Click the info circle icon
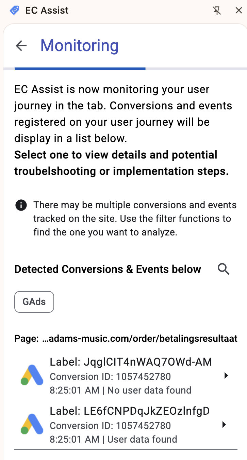Image resolution: width=247 pixels, height=460 pixels. [21, 205]
